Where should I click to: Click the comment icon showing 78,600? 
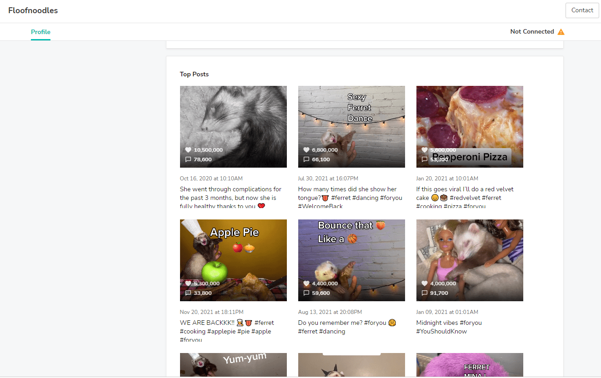pyautogui.click(x=188, y=159)
